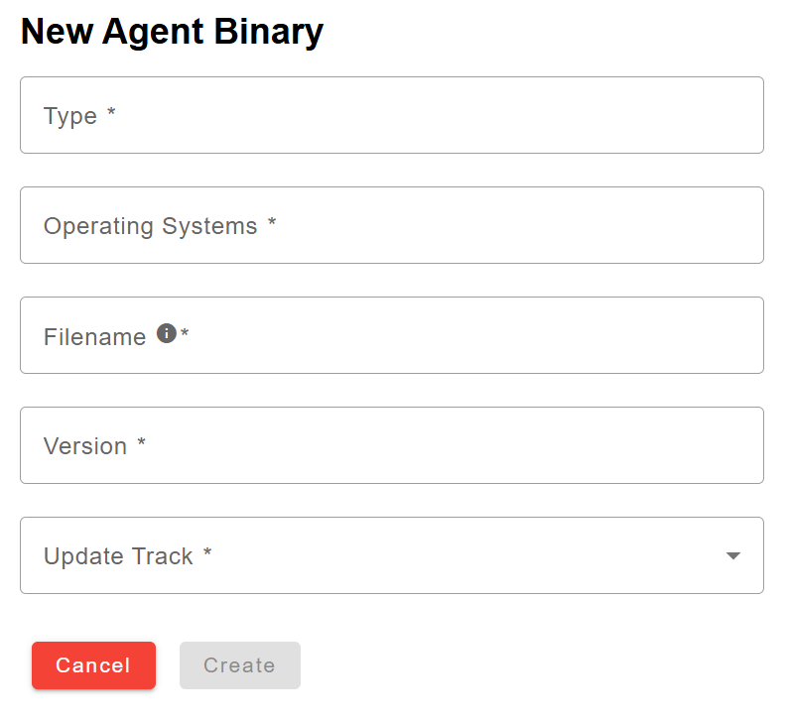Click the asterisk after Update Track
The image size is (785, 719).
pyautogui.click(x=207, y=551)
